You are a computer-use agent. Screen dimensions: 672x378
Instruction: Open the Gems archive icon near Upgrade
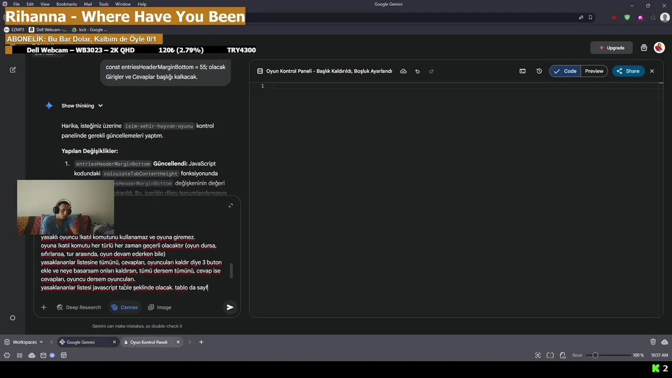click(644, 48)
